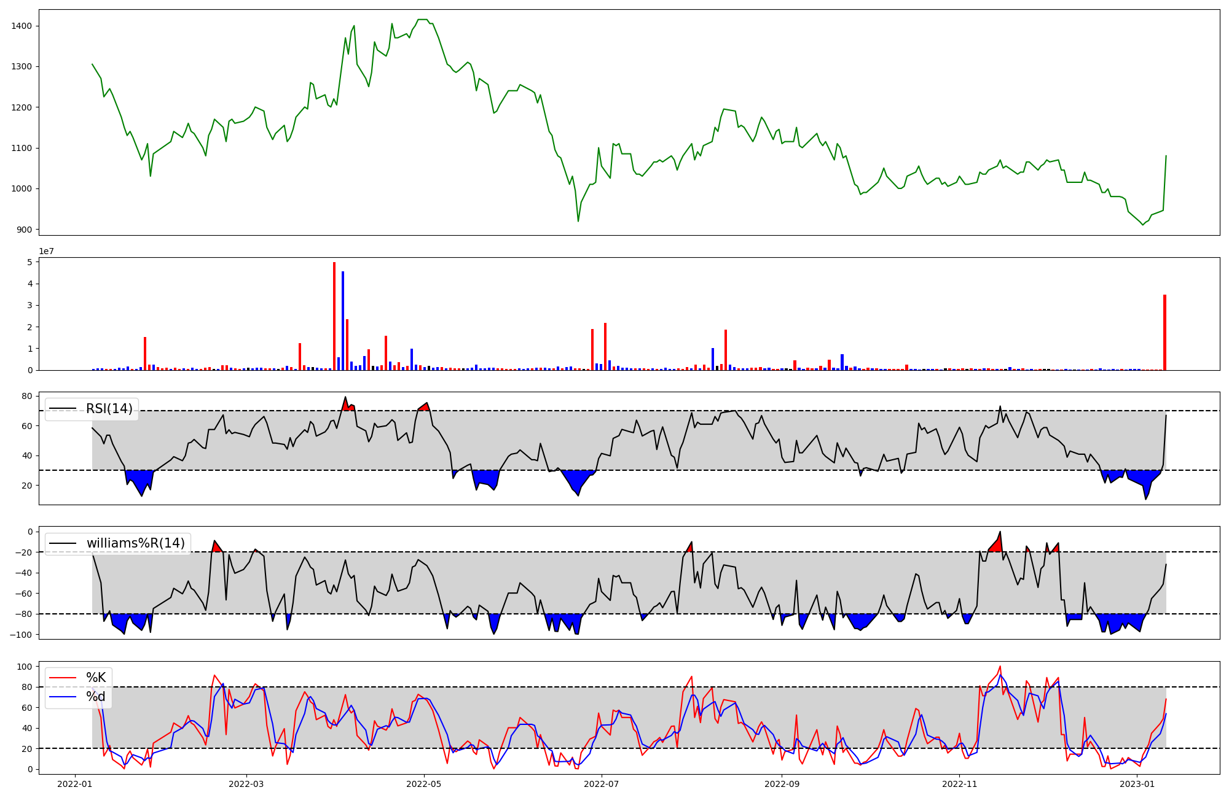Click the 80 tick on the RSI axis
Screen dimensions: 1229x798
point(27,396)
